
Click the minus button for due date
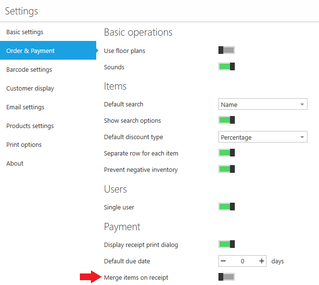[223, 261]
